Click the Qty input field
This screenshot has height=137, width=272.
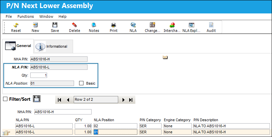point(39,75)
